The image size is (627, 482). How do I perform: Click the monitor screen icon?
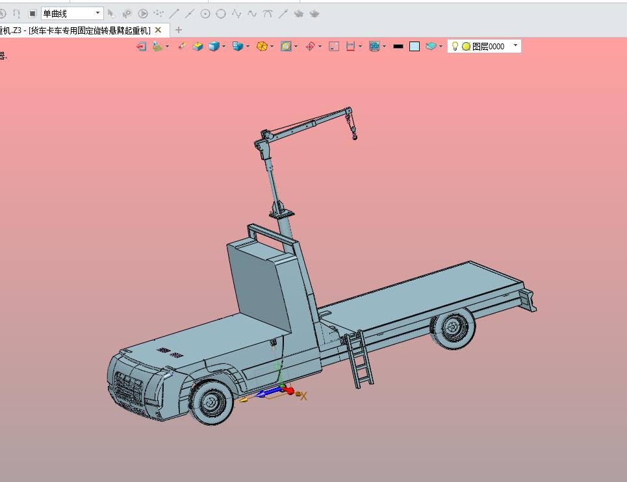click(374, 46)
